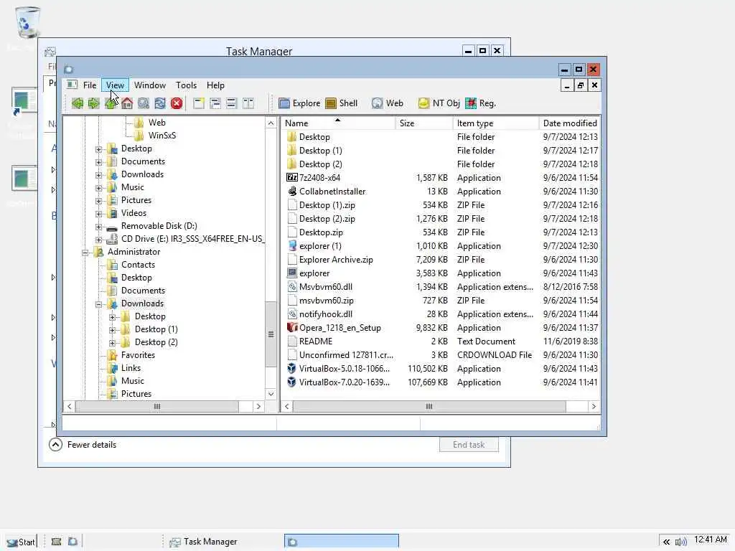This screenshot has height=551, width=735.
Task: Select the Unconfirmed 127811.cr... download file
Action: coord(346,354)
